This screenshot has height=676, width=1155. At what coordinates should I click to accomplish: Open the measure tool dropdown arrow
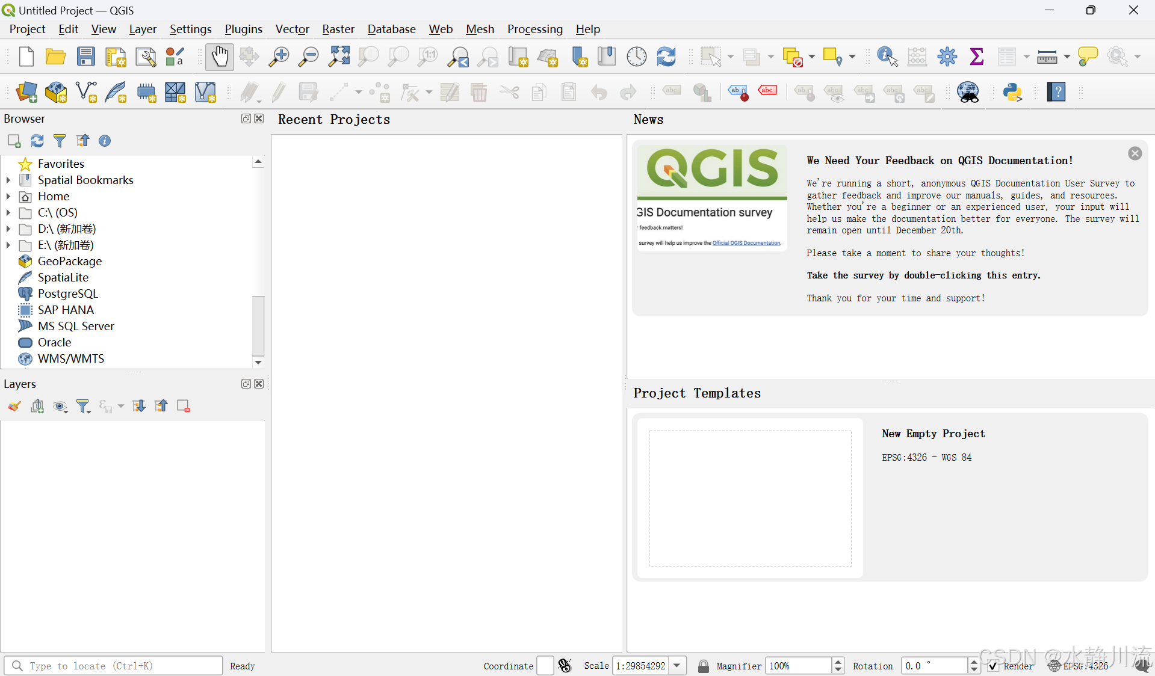[1067, 57]
